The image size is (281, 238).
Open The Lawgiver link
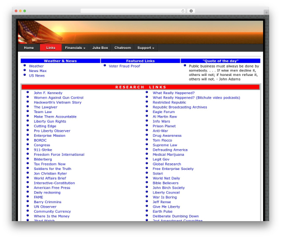point(46,107)
